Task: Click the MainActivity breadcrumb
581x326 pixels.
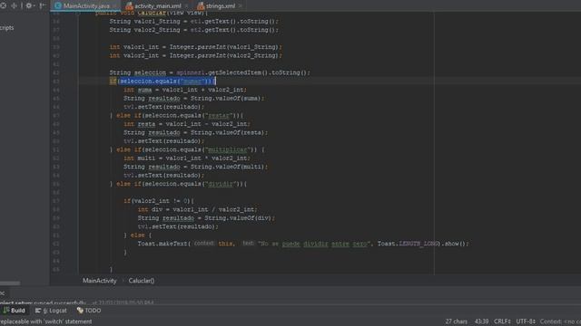Action: click(99, 281)
